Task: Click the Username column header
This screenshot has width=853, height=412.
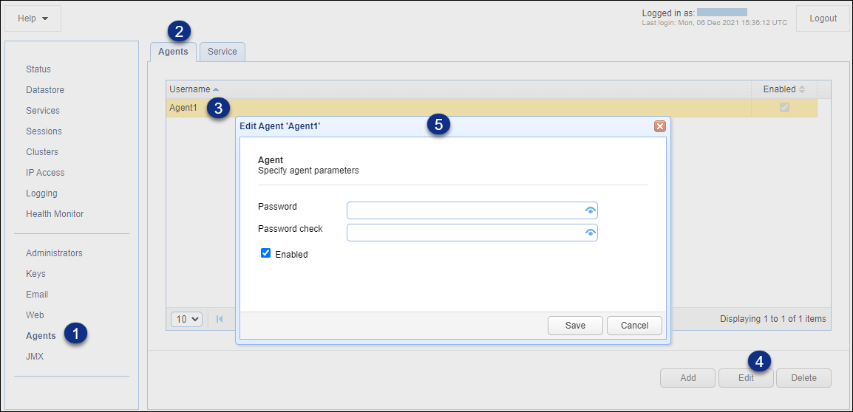Action: 458,89
